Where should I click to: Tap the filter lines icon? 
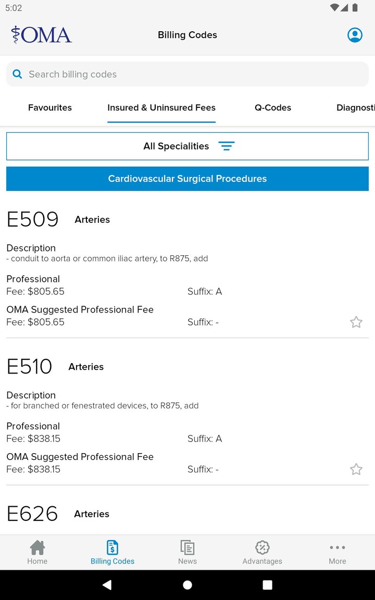227,146
